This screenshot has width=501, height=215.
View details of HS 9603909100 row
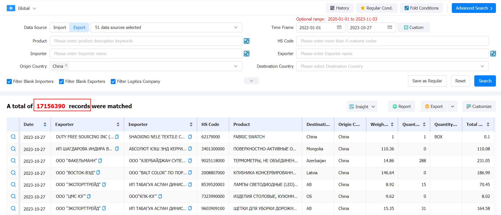tap(13, 209)
